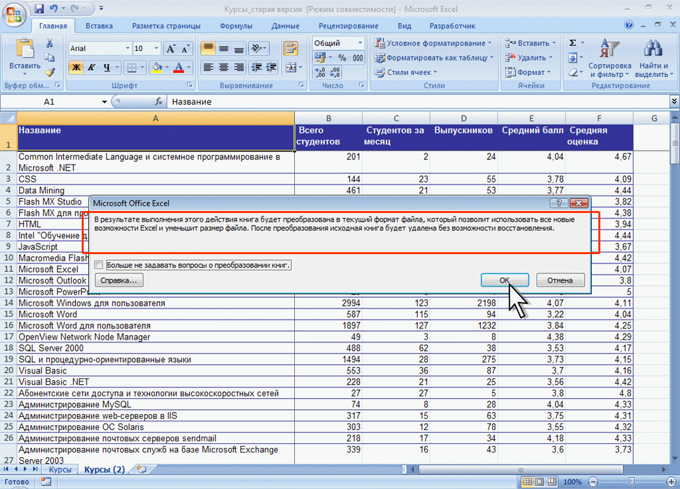Viewport: 680px width, 489px height.
Task: Select the 'Курсы' sheet tab
Action: pos(60,469)
